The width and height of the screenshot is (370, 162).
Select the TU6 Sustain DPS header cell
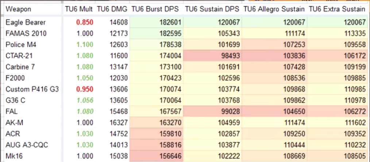pyautogui.click(x=212, y=9)
